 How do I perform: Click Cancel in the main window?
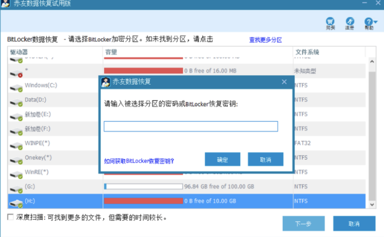(354, 224)
